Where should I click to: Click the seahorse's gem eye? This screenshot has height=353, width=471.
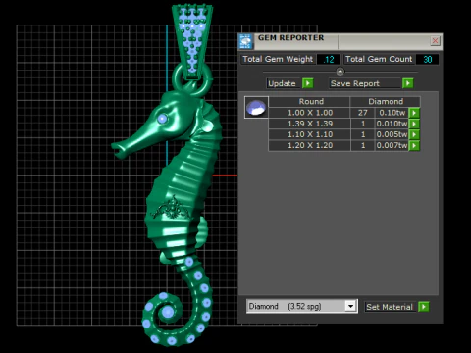162,119
